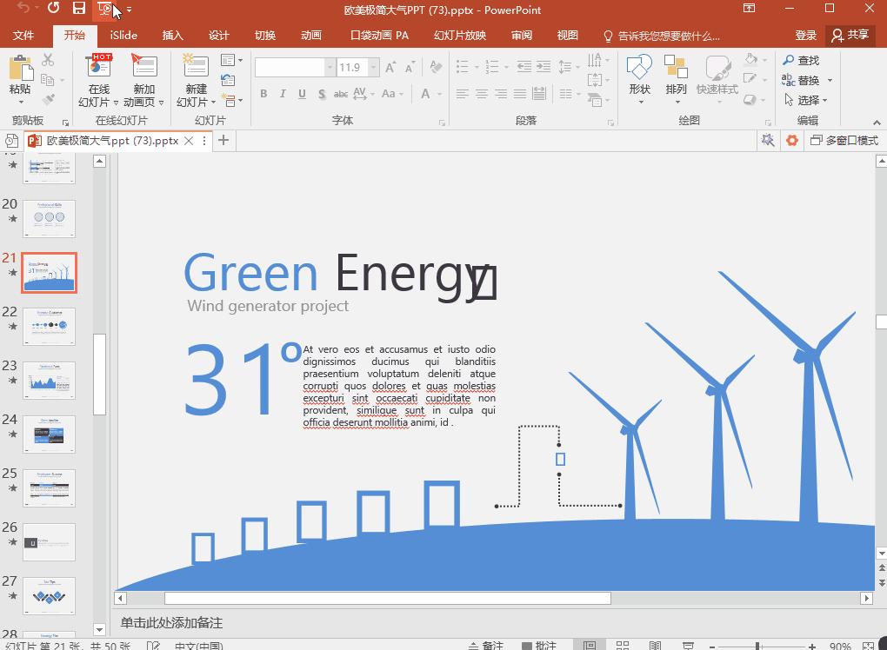887x650 pixels.
Task: Toggle Italic formatting
Action: 283,94
